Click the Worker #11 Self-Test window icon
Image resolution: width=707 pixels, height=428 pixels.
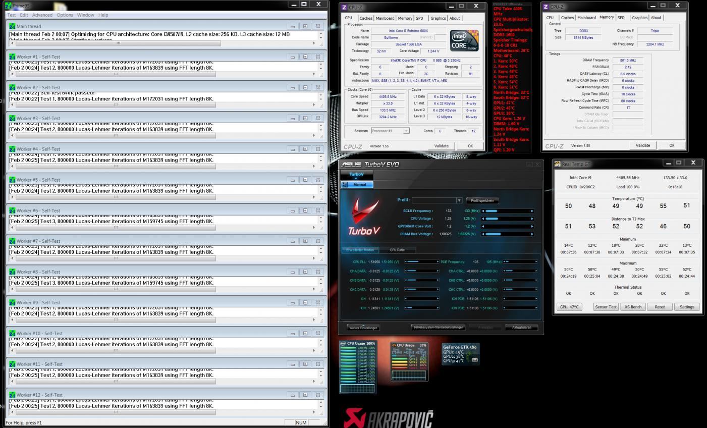(13, 364)
